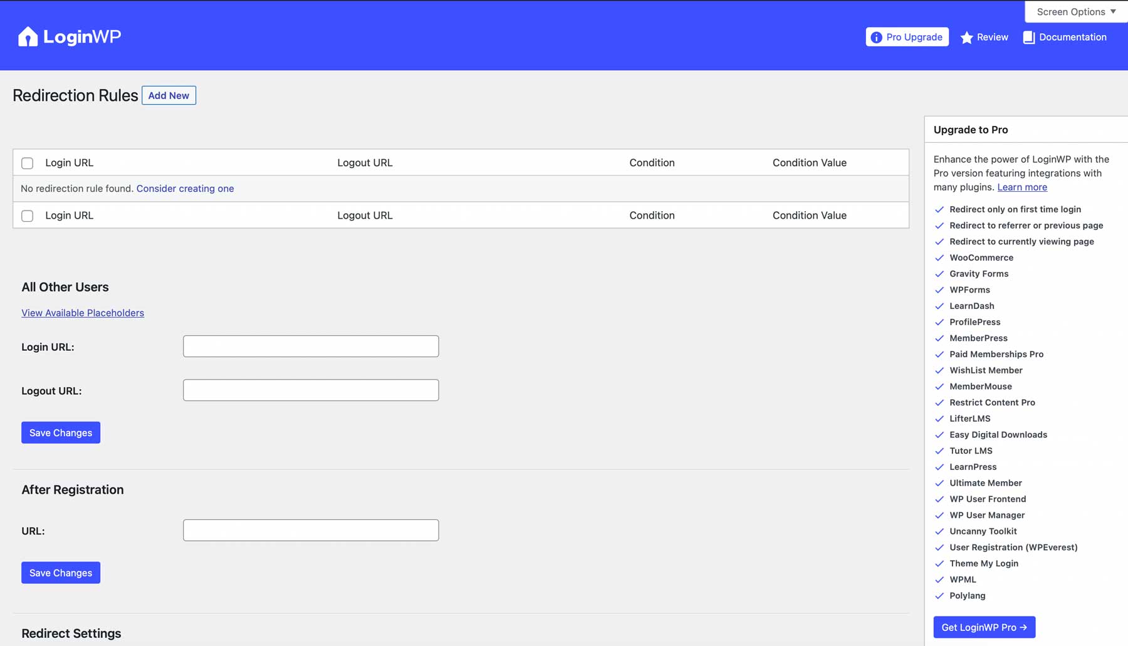Image resolution: width=1128 pixels, height=646 pixels.
Task: Click the checkmark beside Polylang feature
Action: (939, 596)
